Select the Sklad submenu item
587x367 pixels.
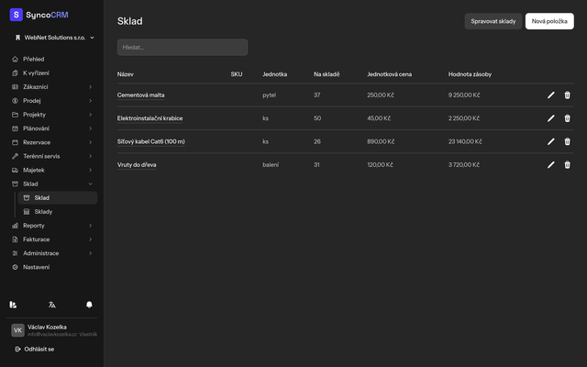[58, 198]
